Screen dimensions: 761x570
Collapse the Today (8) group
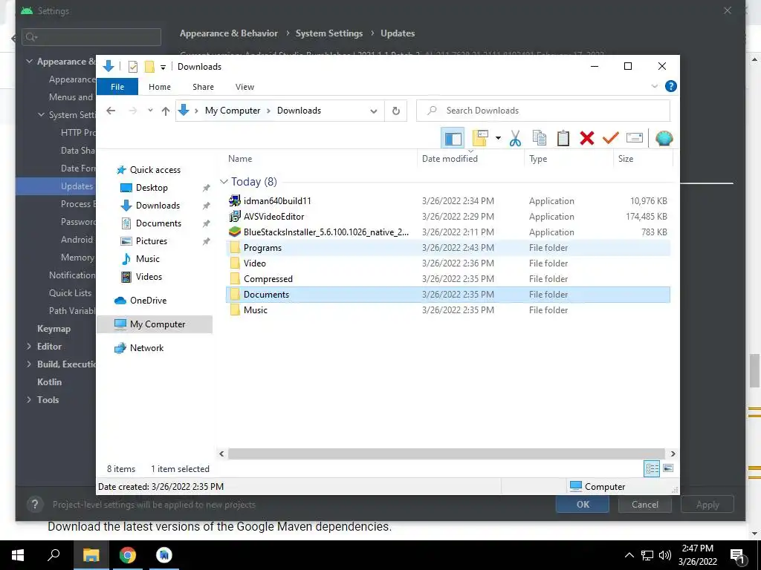pyautogui.click(x=224, y=182)
